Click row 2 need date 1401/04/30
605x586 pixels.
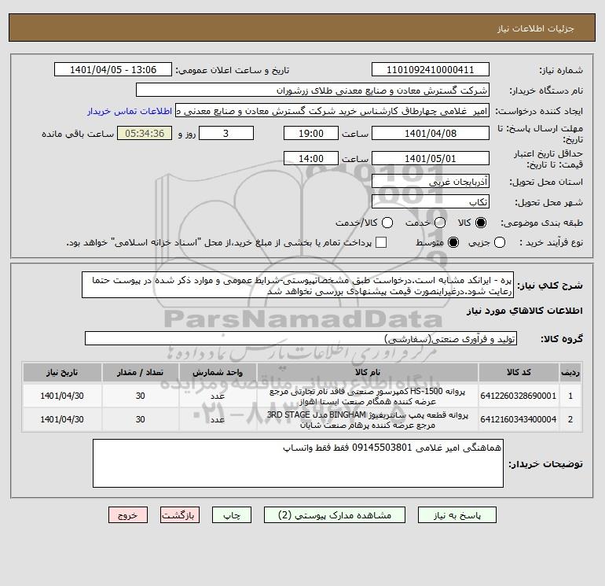pos(62,419)
